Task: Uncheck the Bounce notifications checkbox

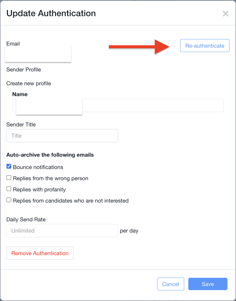Action: click(x=9, y=167)
